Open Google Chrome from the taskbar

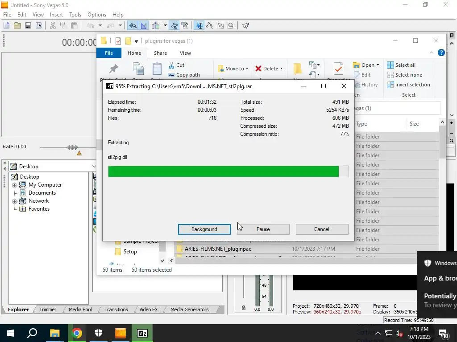tap(77, 333)
